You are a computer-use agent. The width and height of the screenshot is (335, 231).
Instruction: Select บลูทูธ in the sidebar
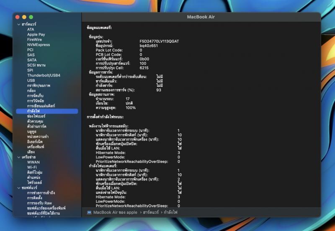(32, 132)
